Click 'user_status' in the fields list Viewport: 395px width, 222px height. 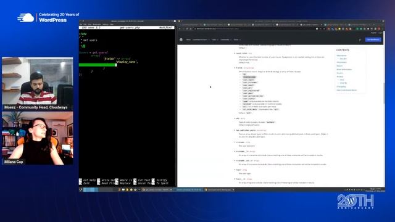point(249,99)
